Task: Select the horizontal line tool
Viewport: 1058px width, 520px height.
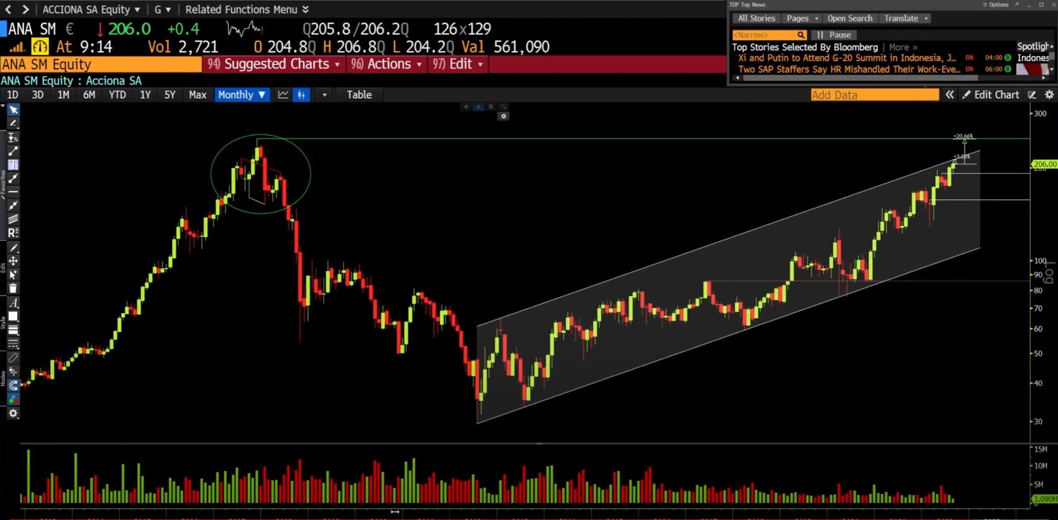Action: click(x=13, y=192)
